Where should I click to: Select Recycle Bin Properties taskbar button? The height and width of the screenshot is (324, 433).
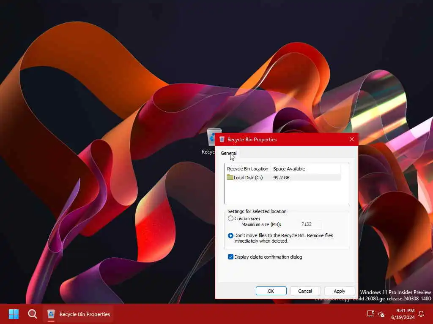(78, 314)
